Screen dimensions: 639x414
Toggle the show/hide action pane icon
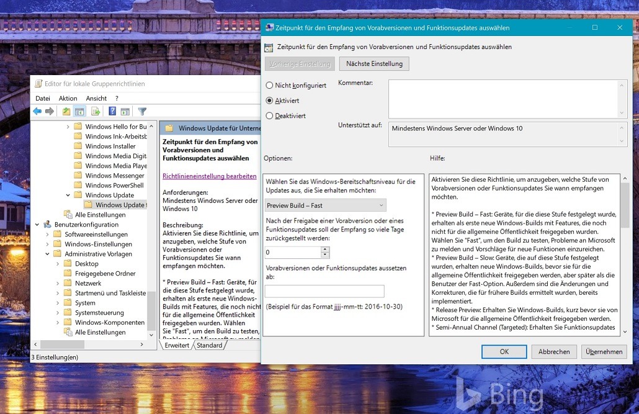tap(125, 112)
